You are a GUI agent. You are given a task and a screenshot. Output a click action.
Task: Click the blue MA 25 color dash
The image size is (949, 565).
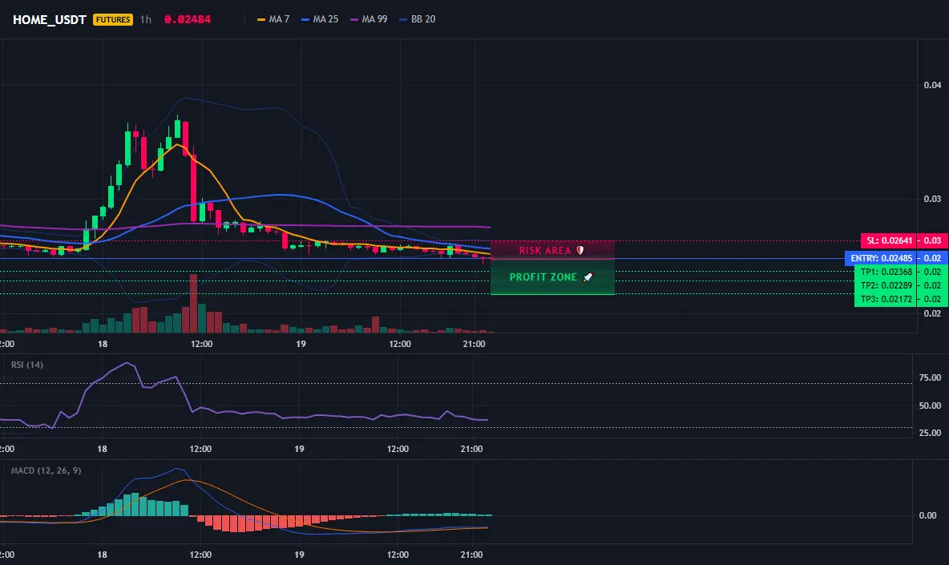(x=305, y=19)
